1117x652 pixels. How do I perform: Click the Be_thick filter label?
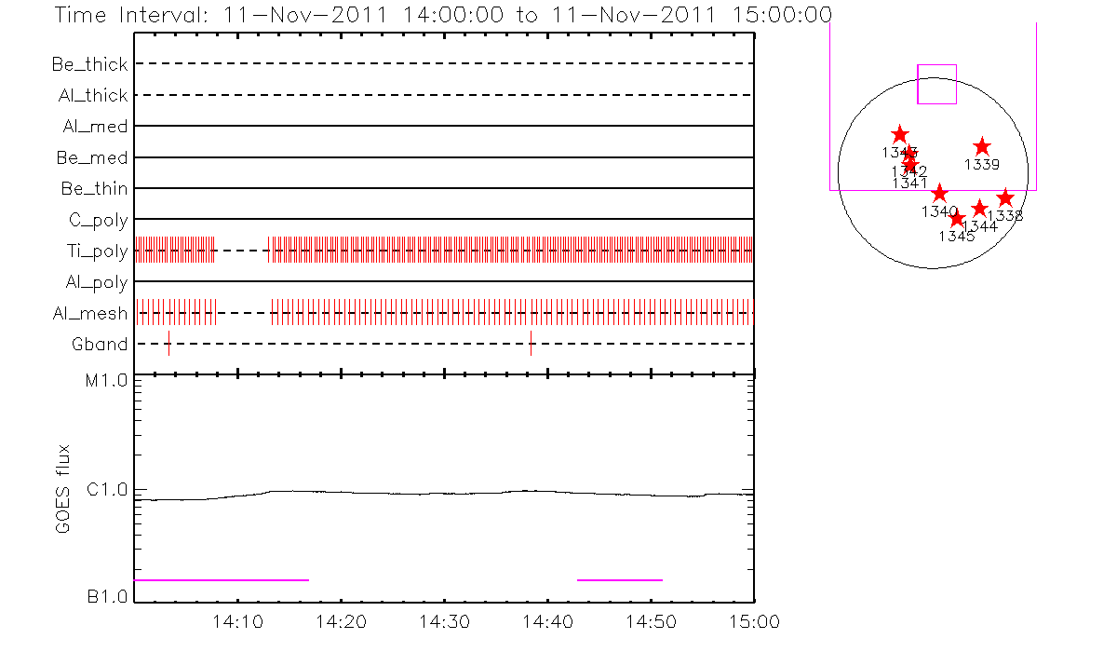[90, 65]
